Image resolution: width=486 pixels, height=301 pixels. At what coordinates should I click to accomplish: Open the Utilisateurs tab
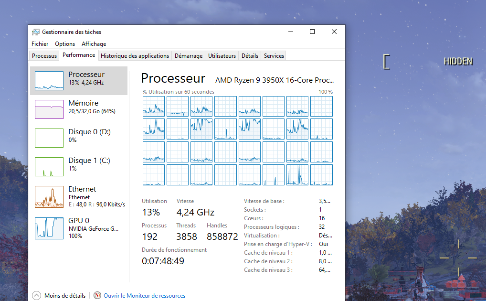coord(222,56)
